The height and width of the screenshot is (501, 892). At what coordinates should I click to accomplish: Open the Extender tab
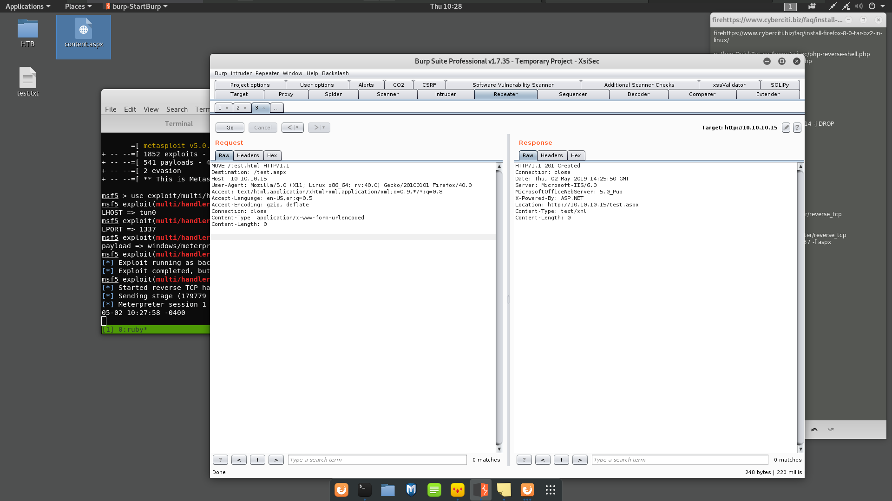pyautogui.click(x=768, y=94)
